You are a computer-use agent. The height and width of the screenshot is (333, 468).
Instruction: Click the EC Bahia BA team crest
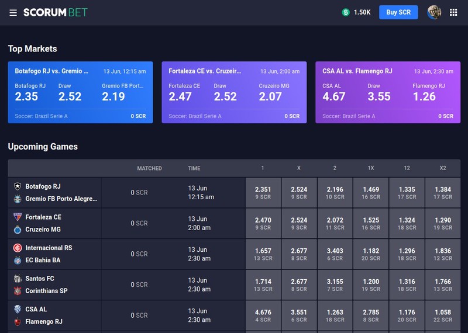(18, 260)
